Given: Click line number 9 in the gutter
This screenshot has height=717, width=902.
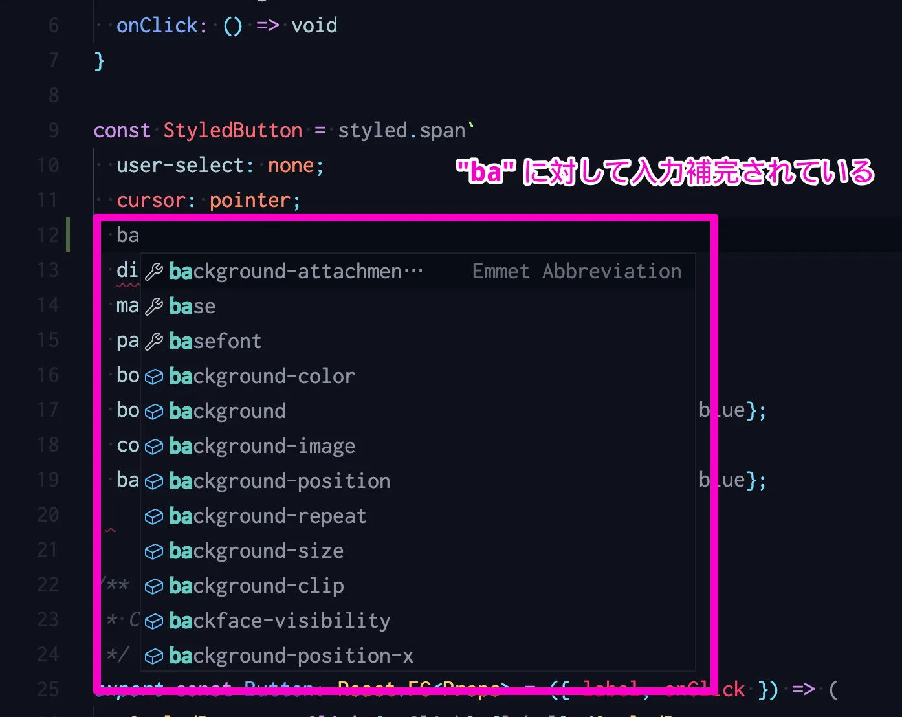Looking at the screenshot, I should [53, 131].
